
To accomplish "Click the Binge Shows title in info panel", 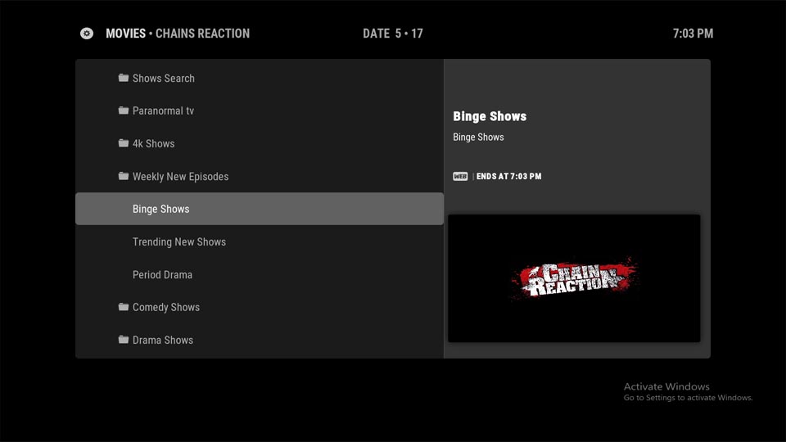I will click(490, 116).
